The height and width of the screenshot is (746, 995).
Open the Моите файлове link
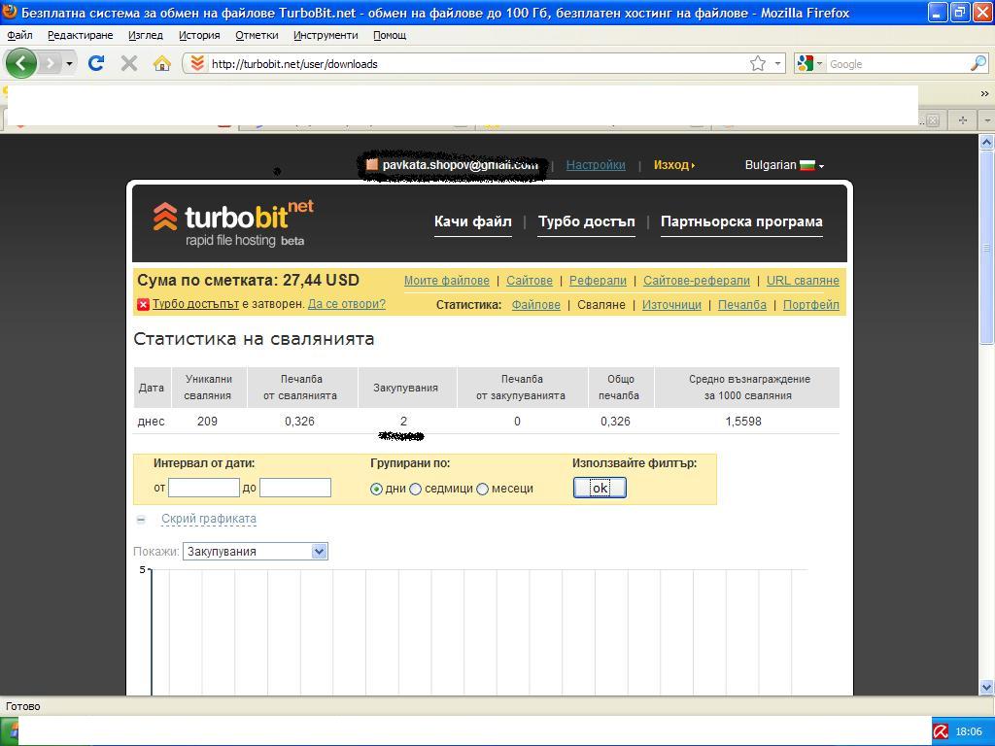pyautogui.click(x=447, y=281)
